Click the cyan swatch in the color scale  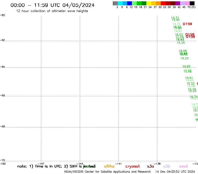click(120, 3)
